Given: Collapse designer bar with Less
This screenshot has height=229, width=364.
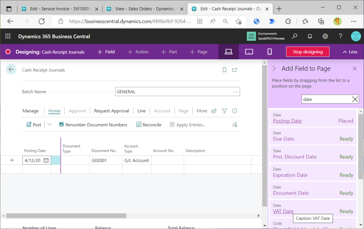Looking at the screenshot, I should pyautogui.click(x=350, y=52).
